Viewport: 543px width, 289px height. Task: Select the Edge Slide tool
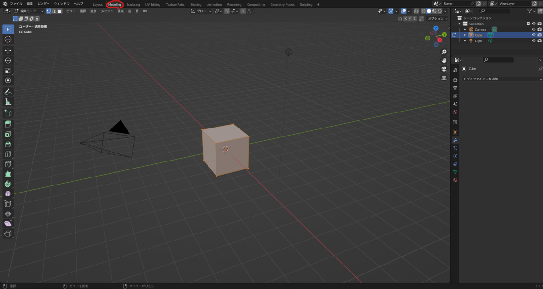tap(8, 204)
